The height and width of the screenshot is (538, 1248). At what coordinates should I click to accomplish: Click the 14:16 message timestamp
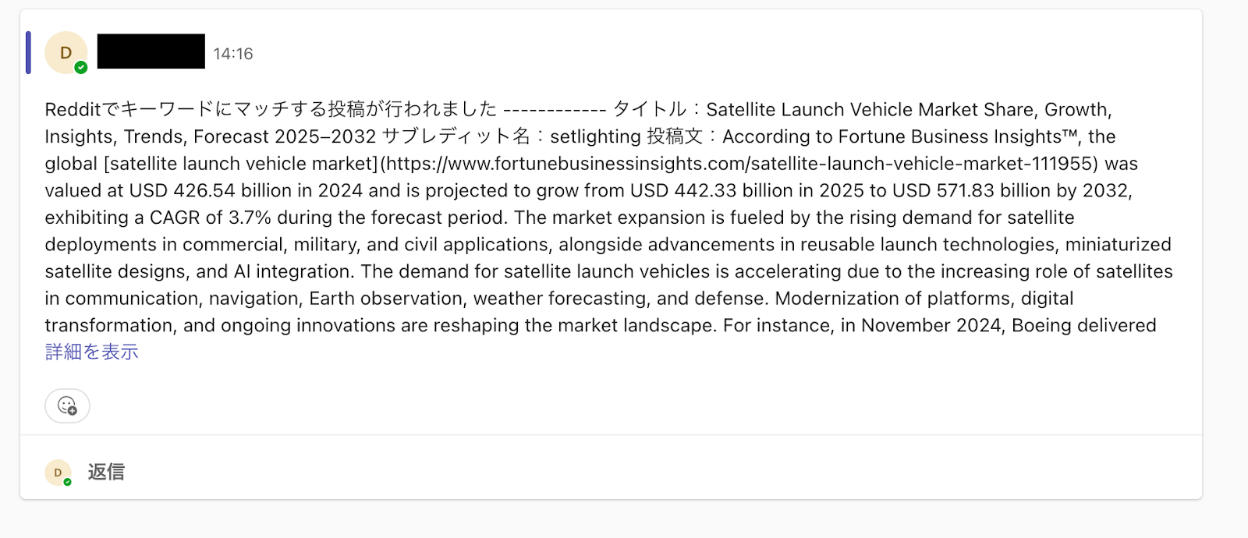point(233,54)
